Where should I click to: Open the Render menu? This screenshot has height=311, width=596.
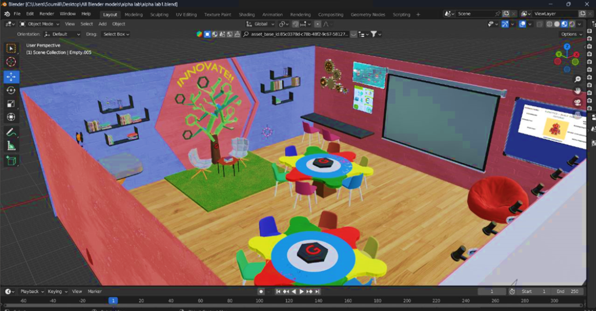[46, 14]
